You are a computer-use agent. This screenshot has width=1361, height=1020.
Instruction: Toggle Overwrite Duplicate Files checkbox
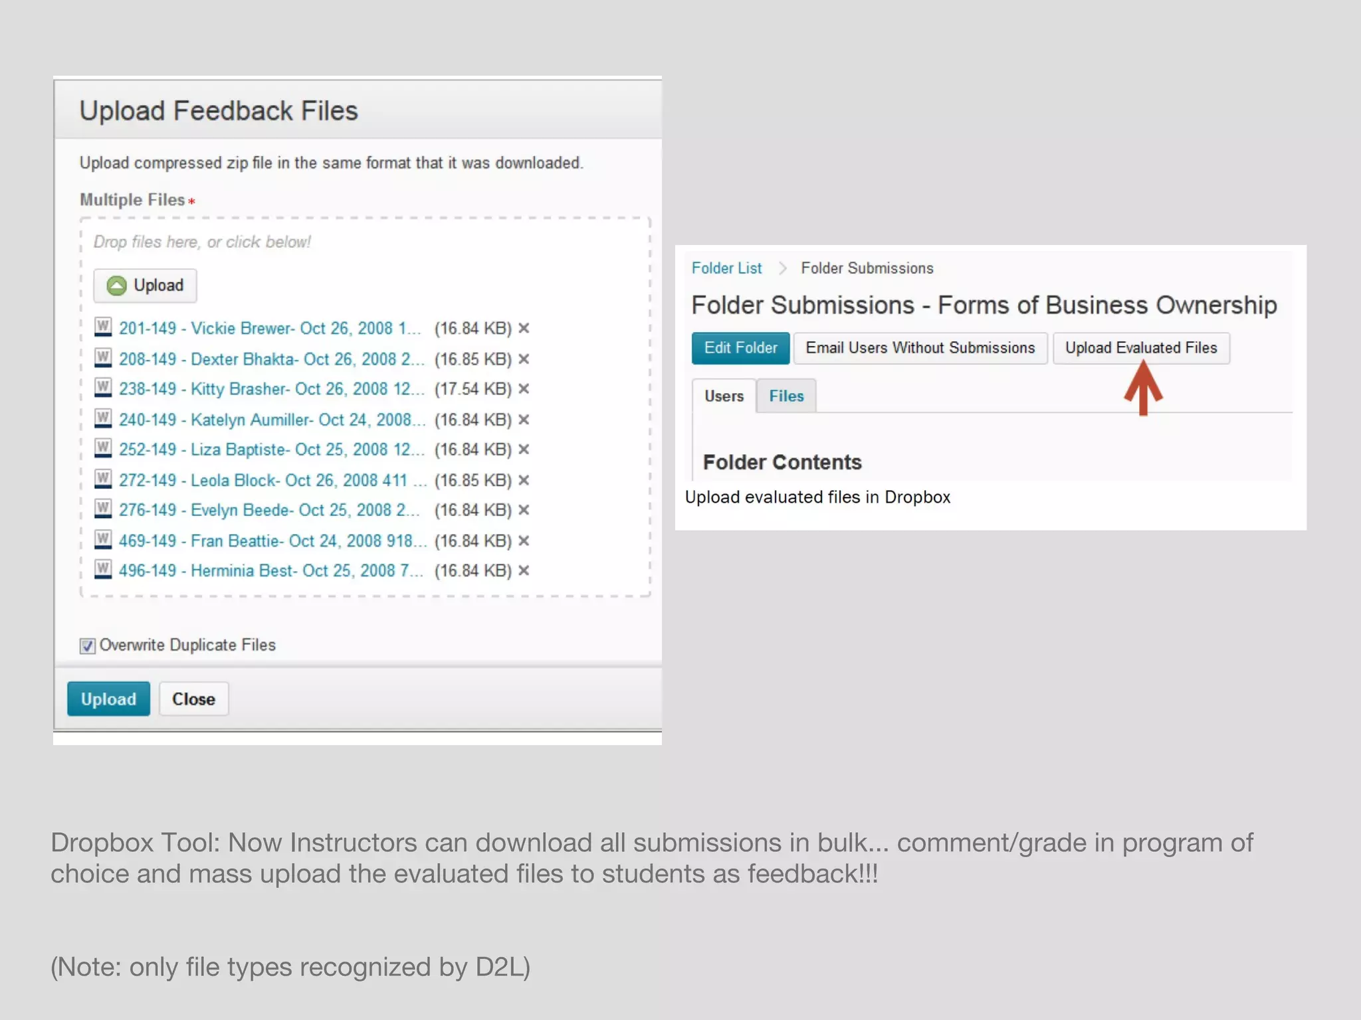pos(87,645)
